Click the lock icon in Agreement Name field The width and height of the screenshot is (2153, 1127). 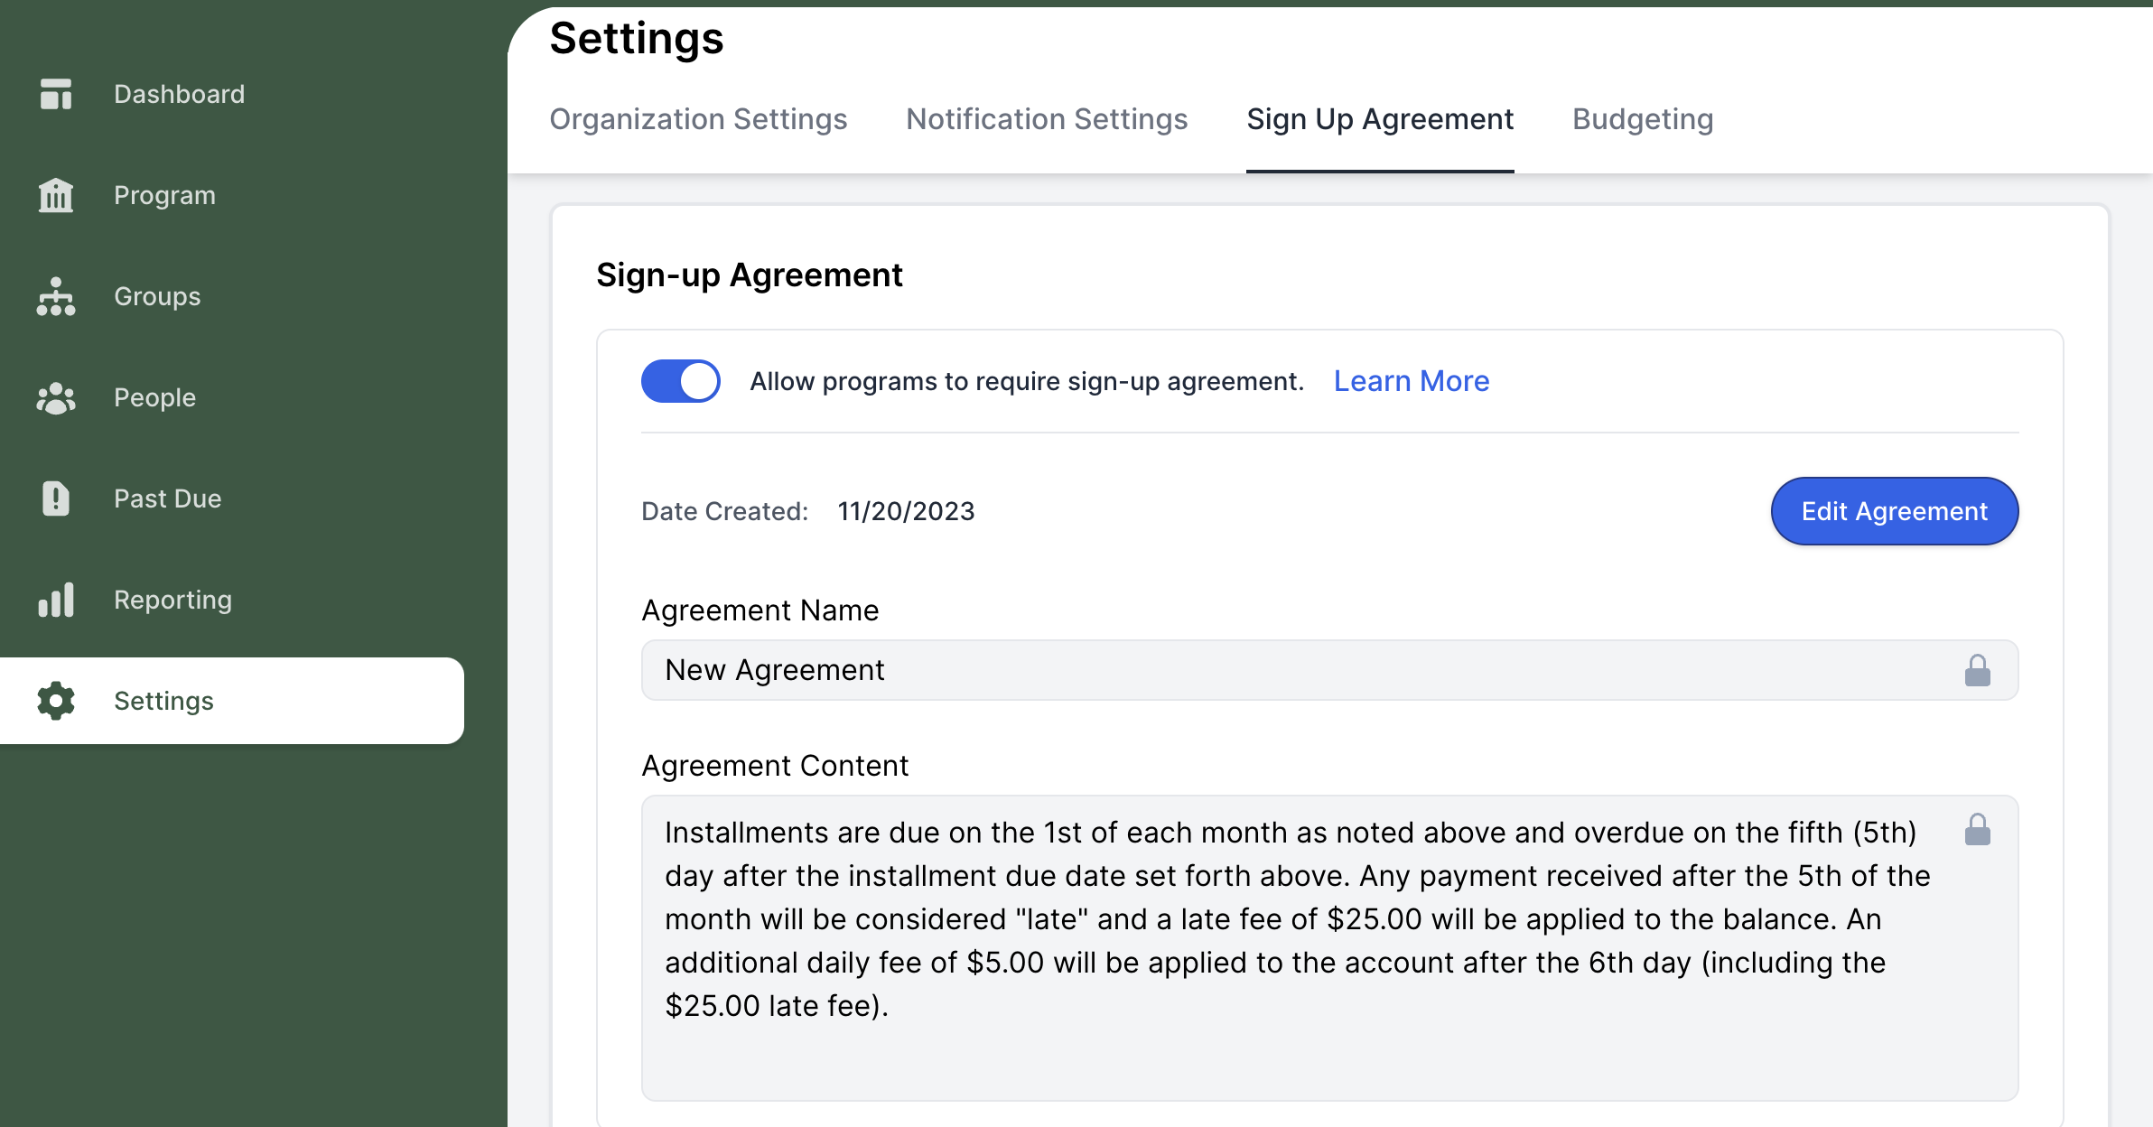[1978, 670]
